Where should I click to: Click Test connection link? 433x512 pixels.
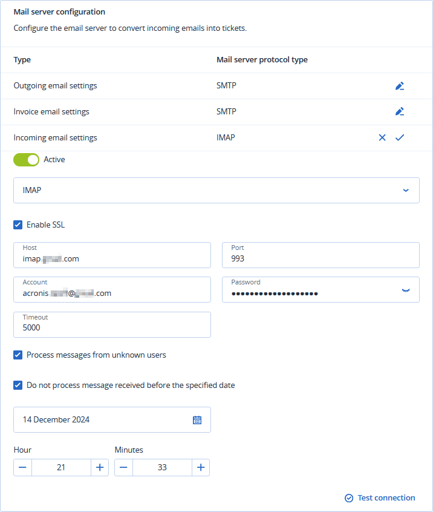(380, 498)
